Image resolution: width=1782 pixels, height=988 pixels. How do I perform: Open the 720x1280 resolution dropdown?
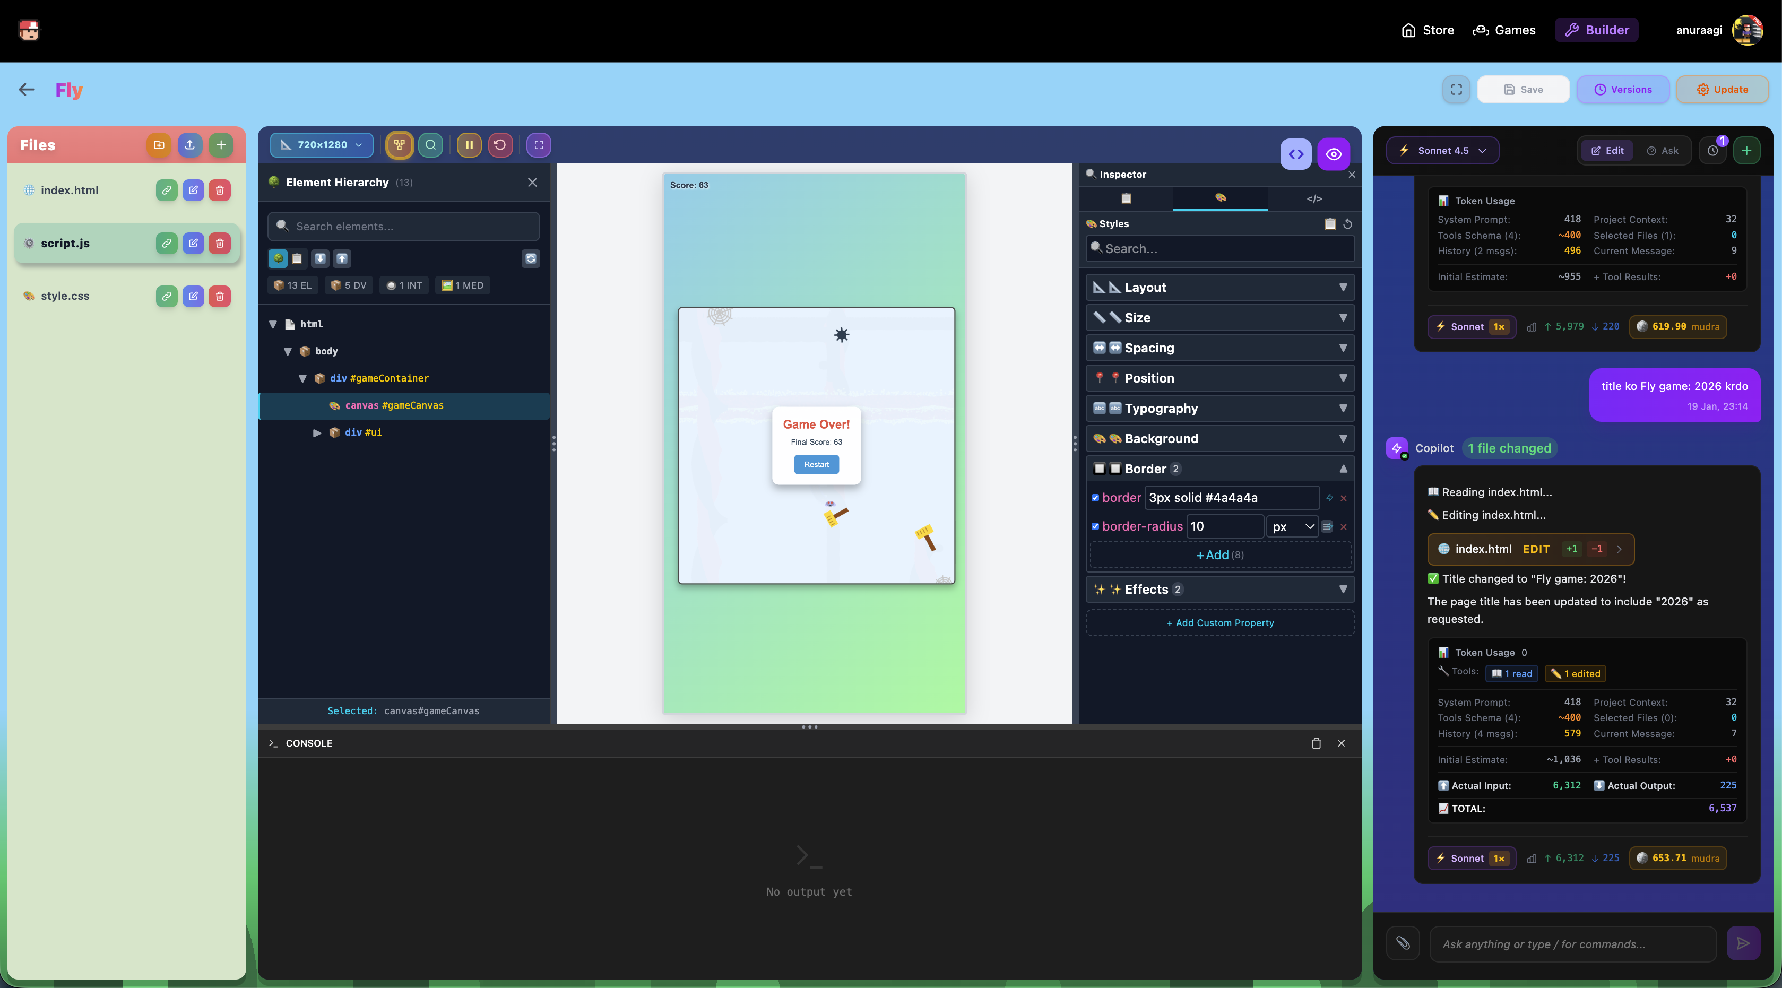click(321, 145)
